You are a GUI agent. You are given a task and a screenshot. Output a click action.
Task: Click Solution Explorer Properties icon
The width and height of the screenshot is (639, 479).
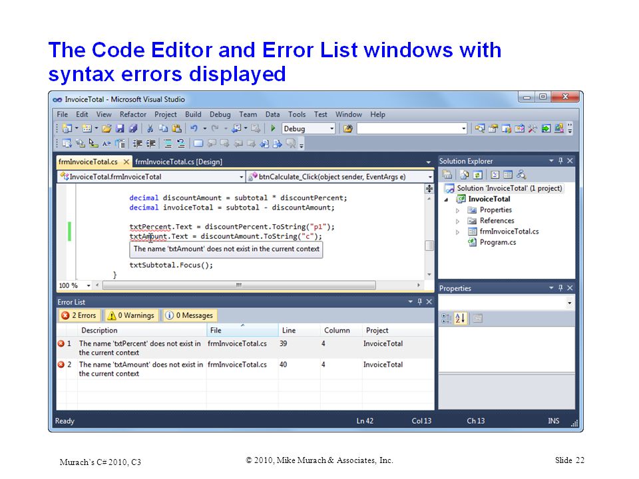[x=447, y=175]
